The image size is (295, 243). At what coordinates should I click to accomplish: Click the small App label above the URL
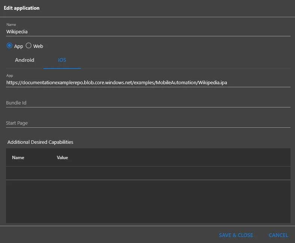tap(10, 76)
